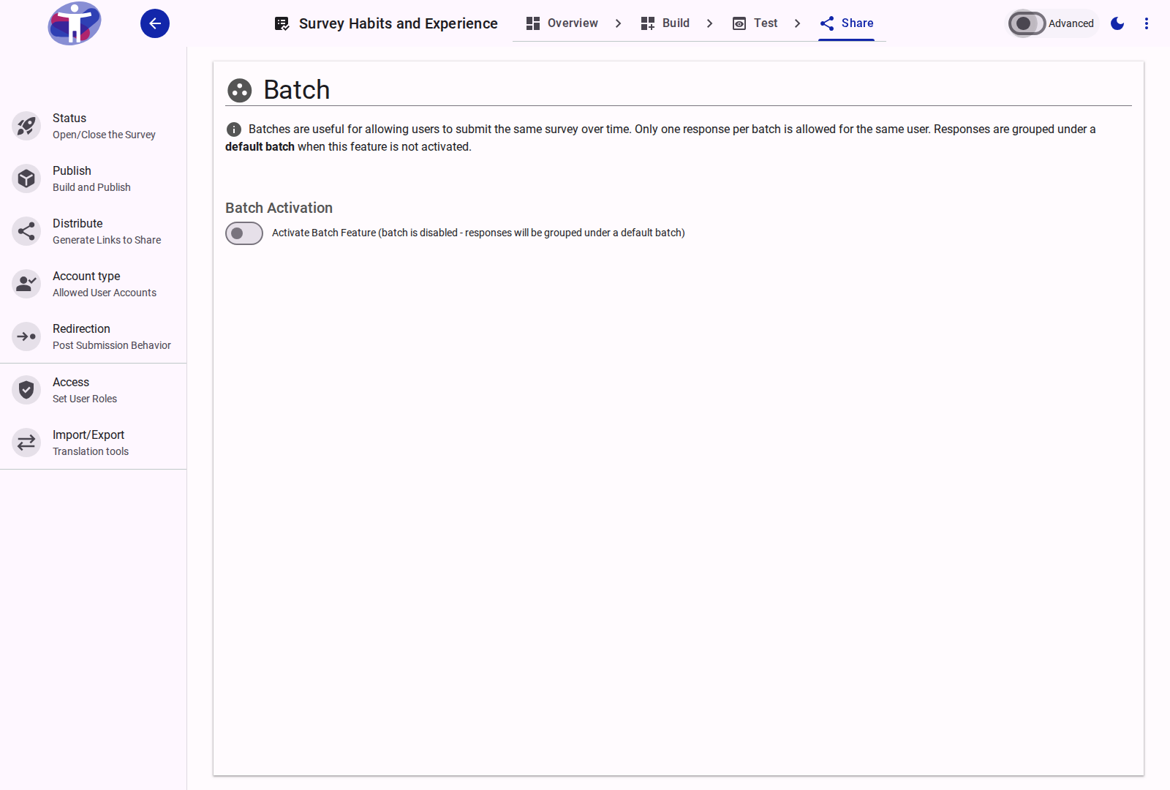1170x790 pixels.
Task: Open Status in the sidebar
Action: click(x=94, y=126)
